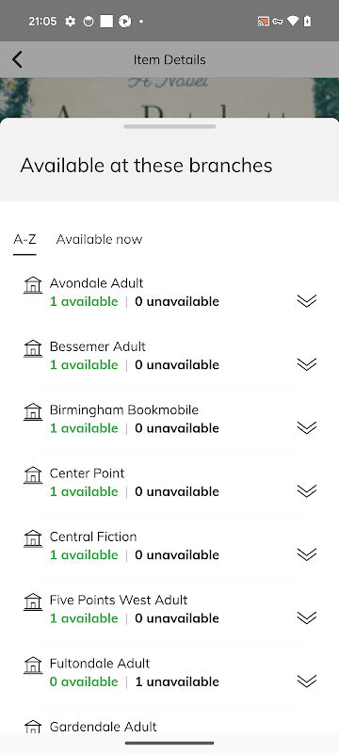Tap the book cover image behind the sheet

[169, 98]
